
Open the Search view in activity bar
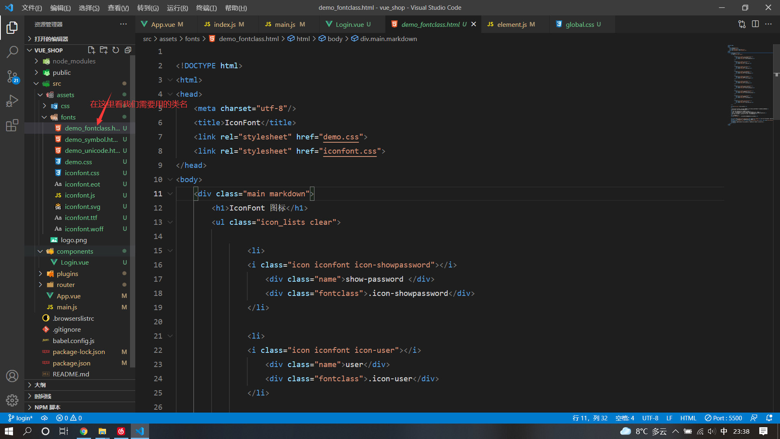point(12,52)
